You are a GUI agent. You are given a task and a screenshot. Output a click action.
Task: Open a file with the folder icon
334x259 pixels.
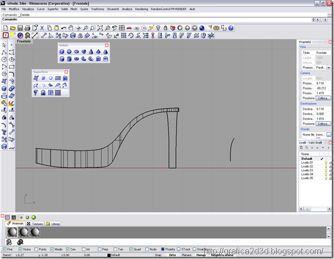(13, 28)
